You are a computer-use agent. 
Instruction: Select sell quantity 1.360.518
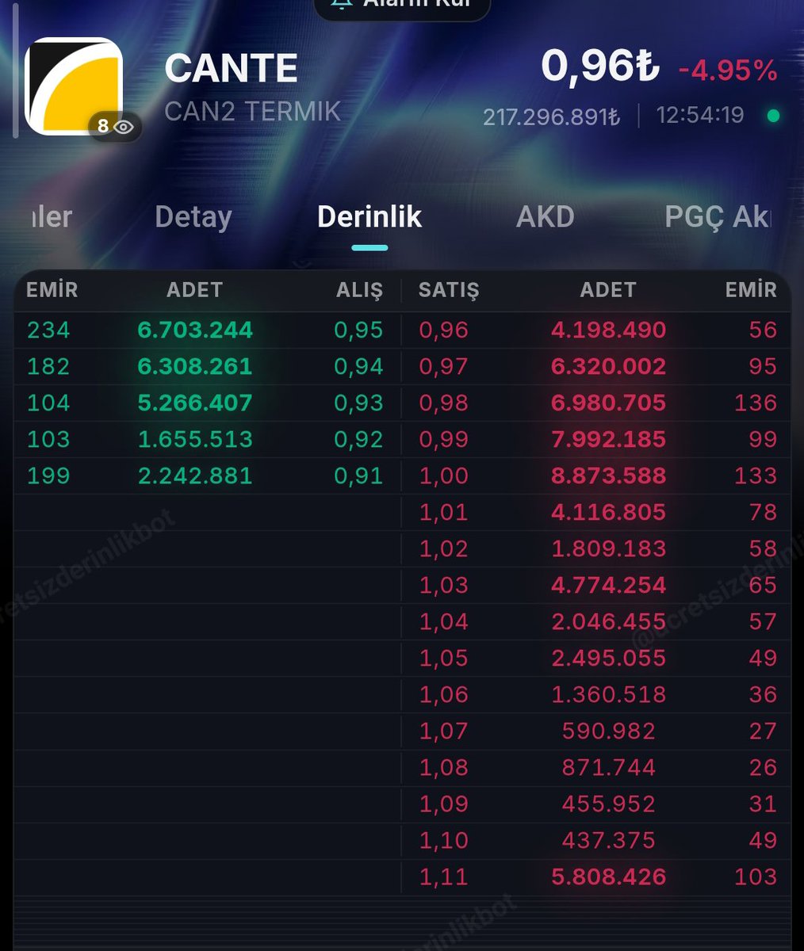coord(609,694)
